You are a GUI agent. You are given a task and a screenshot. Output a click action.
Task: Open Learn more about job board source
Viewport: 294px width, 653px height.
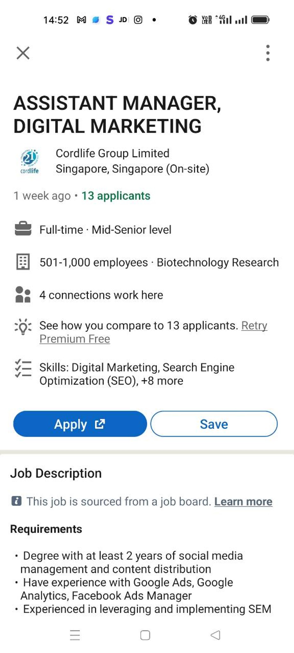coord(243,502)
